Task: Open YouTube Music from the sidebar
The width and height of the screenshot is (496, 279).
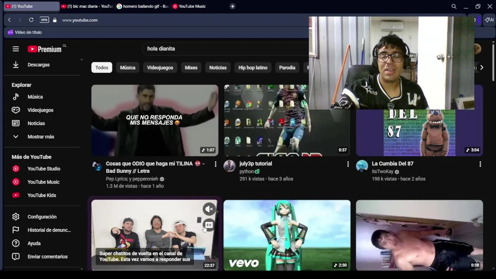Action: (42, 182)
